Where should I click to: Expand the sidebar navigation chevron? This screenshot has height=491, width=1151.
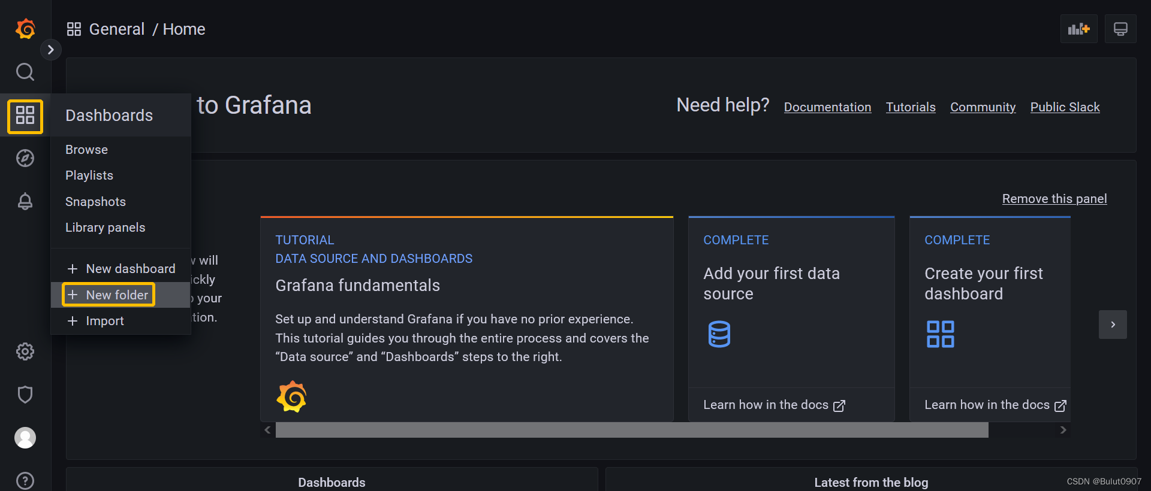pyautogui.click(x=51, y=50)
